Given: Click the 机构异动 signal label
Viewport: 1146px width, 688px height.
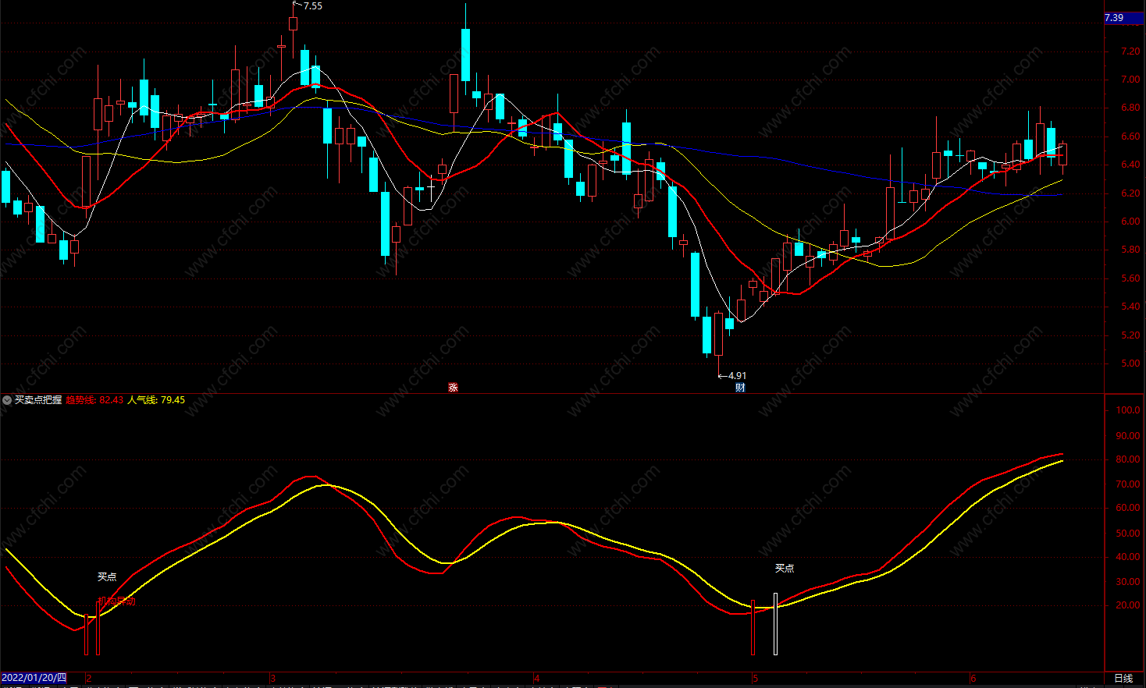Looking at the screenshot, I should pyautogui.click(x=117, y=601).
